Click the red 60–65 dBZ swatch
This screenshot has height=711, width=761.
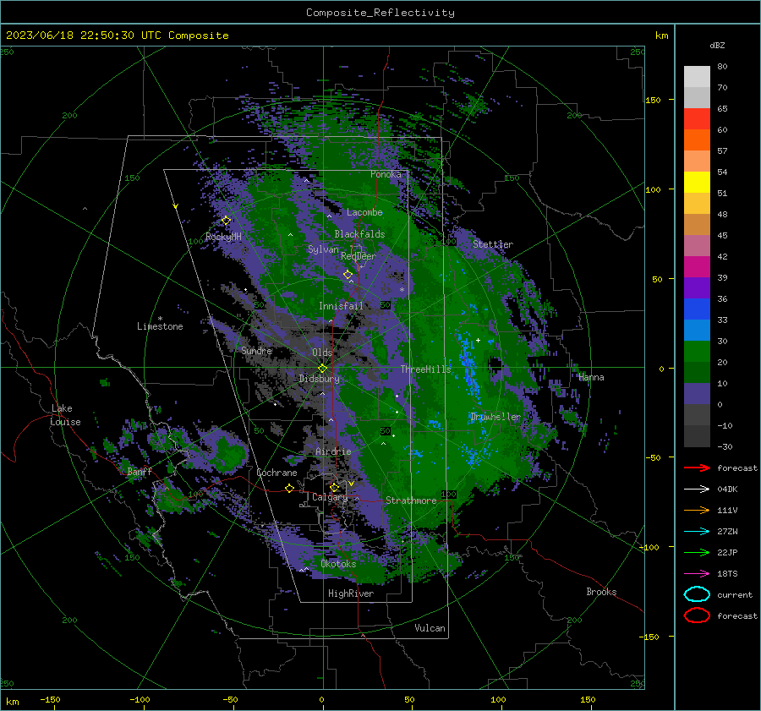pos(697,119)
